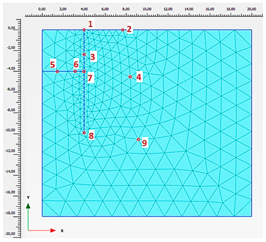The width and height of the screenshot is (266, 242).
Task: Click the 8,00 mark on horizontal ruler
Action: point(126,9)
